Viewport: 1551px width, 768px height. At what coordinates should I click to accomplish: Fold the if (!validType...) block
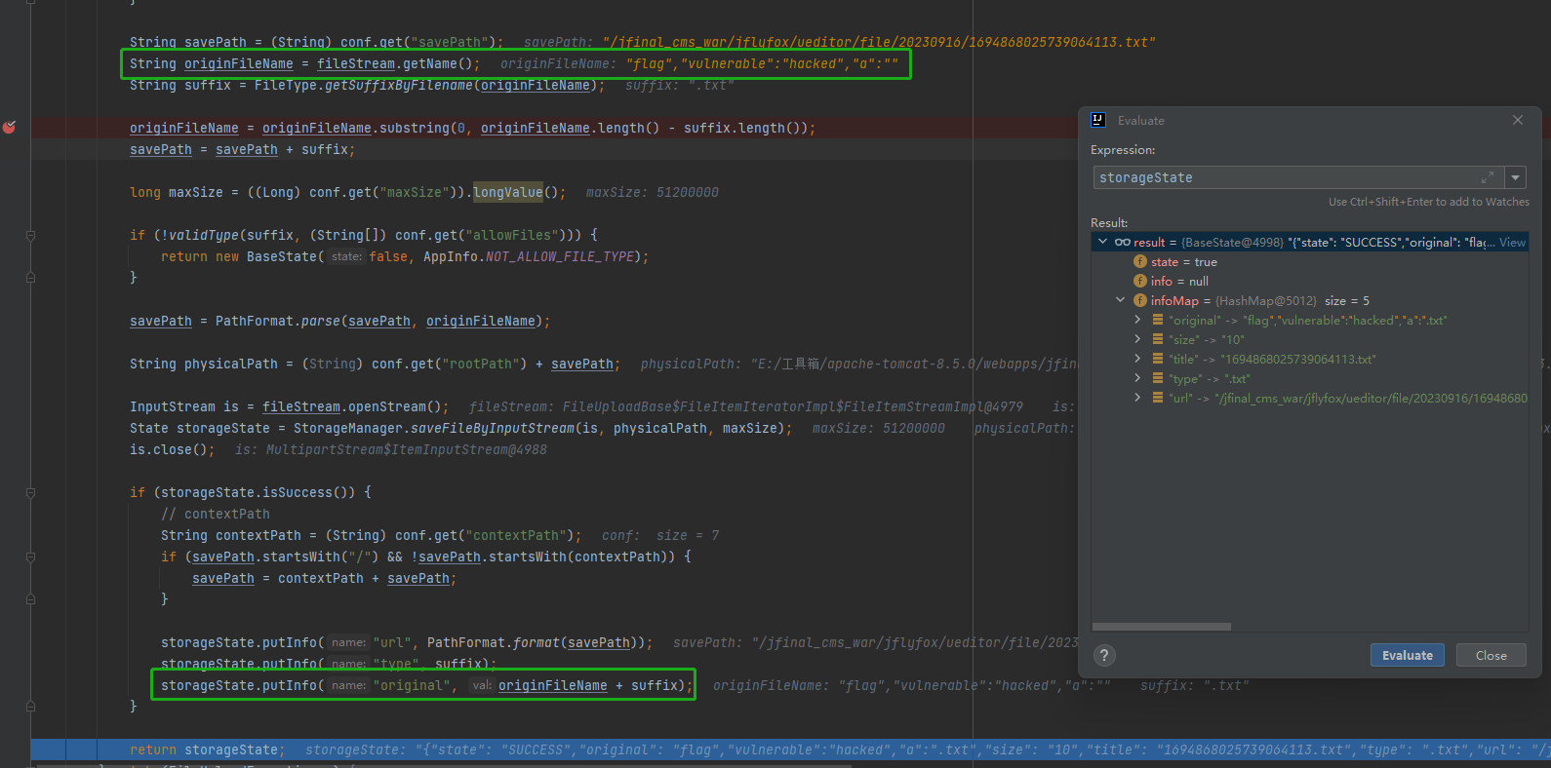(x=30, y=236)
